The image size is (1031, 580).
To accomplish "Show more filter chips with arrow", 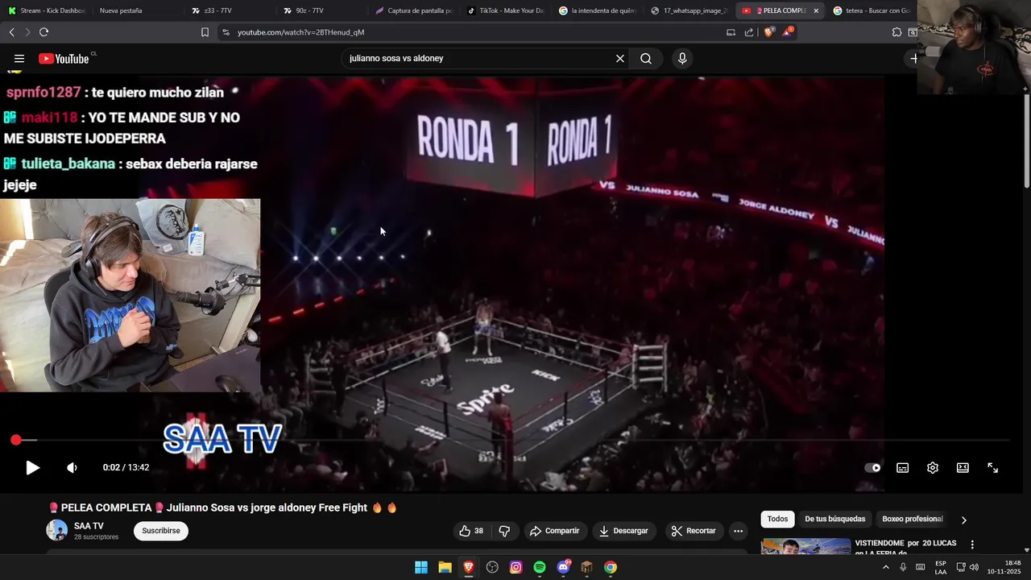I will [x=963, y=520].
